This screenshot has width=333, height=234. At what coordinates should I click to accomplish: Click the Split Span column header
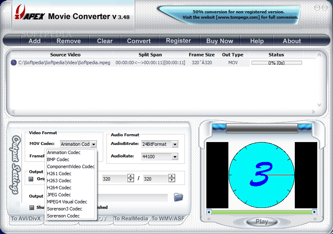[150, 55]
